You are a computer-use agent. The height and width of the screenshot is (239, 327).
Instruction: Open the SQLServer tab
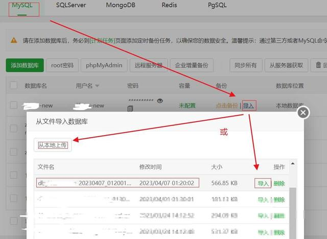(71, 5)
